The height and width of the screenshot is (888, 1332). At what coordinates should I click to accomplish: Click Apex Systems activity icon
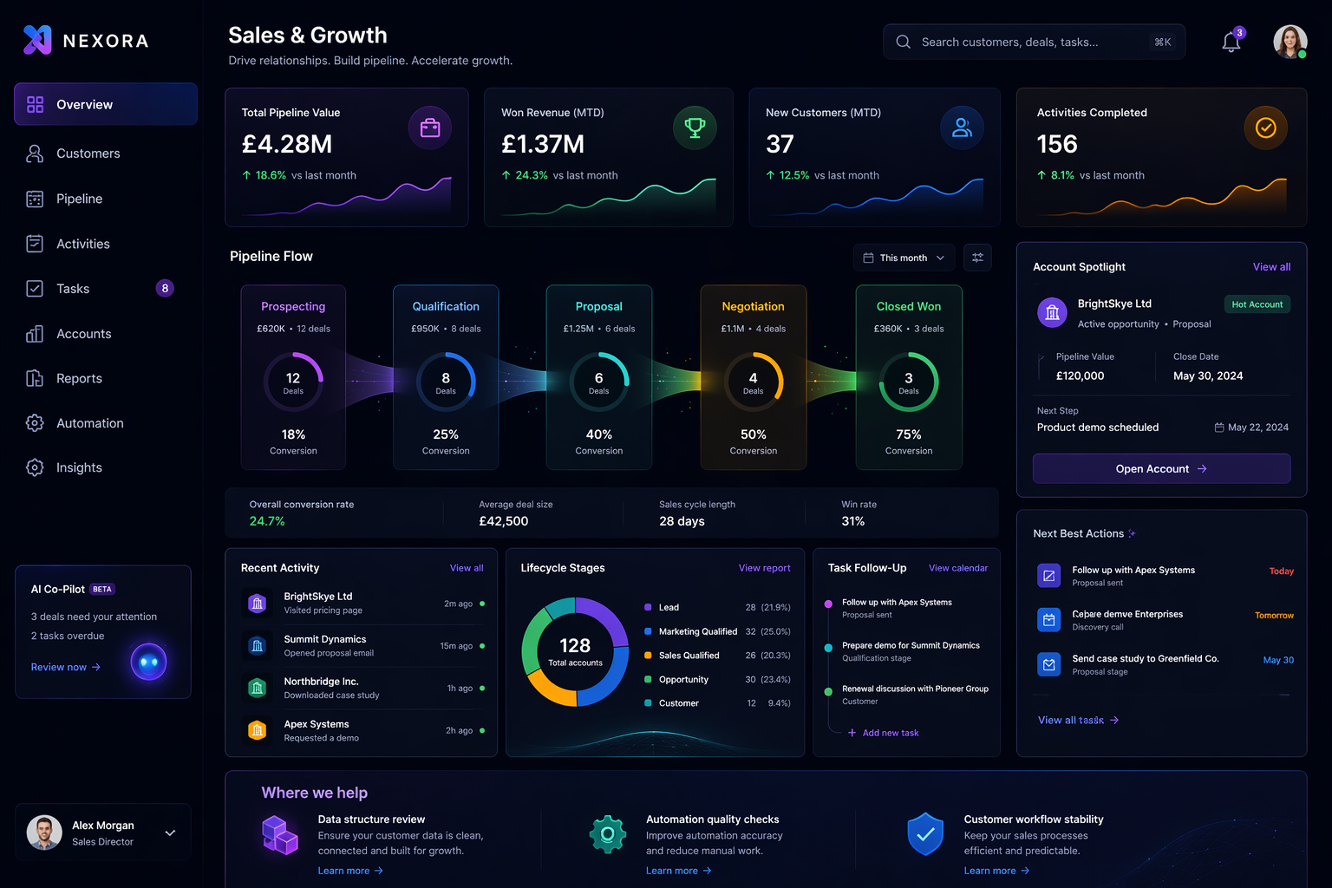pos(257,730)
